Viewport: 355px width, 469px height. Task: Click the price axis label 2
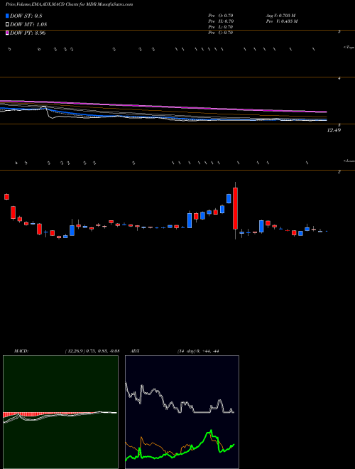click(x=339, y=172)
